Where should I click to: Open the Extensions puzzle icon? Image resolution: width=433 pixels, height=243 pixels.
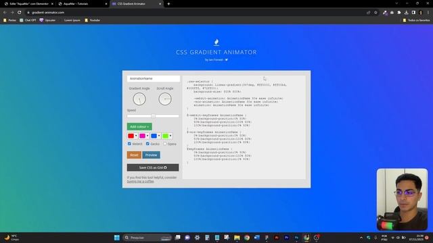tap(399, 12)
